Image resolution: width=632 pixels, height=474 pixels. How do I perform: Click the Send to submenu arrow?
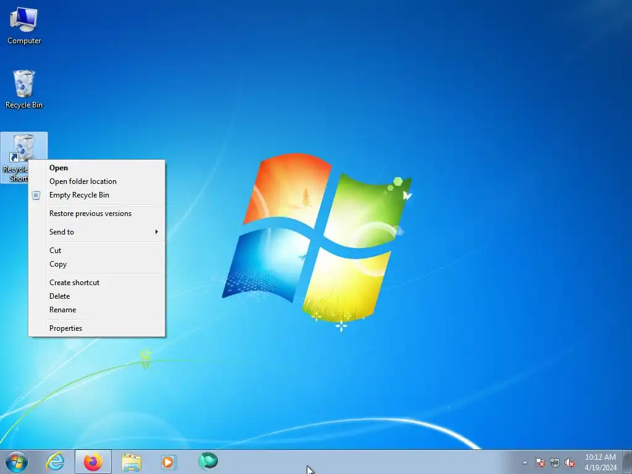(156, 232)
